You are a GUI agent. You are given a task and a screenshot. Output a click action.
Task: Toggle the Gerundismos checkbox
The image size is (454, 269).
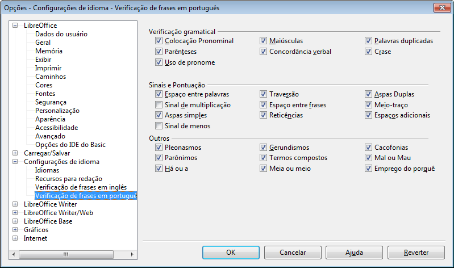click(x=264, y=148)
